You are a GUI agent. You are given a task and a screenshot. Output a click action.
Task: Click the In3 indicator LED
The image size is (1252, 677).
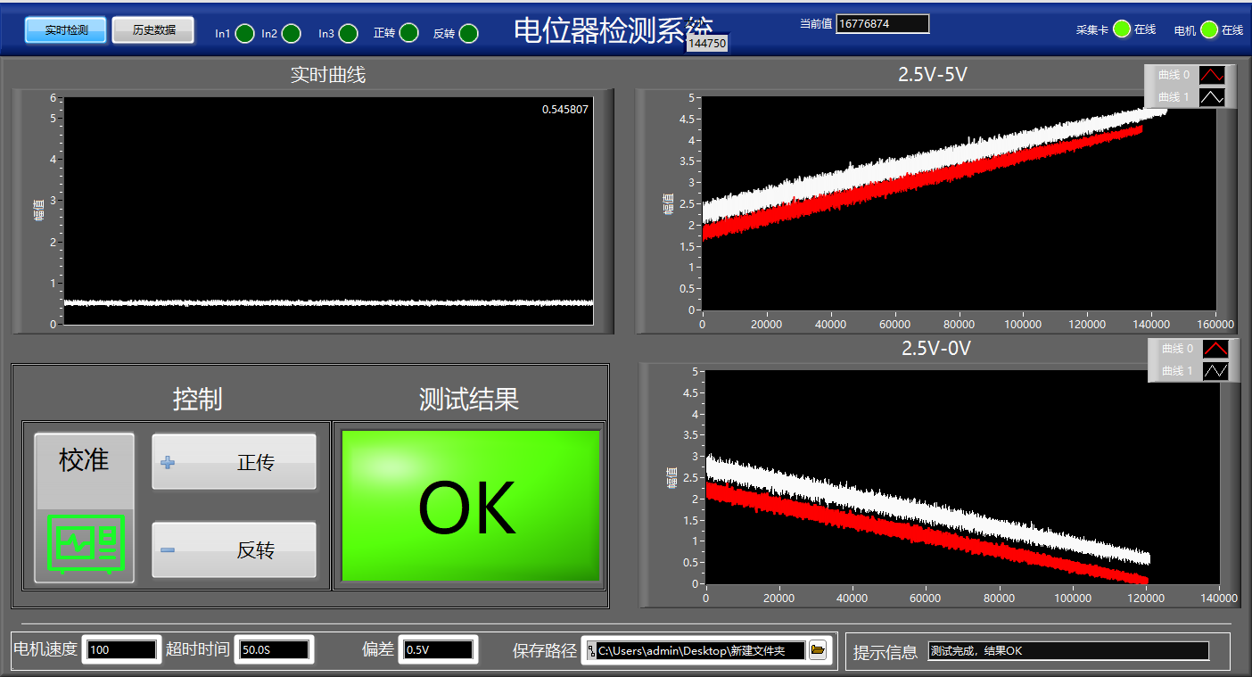(349, 34)
